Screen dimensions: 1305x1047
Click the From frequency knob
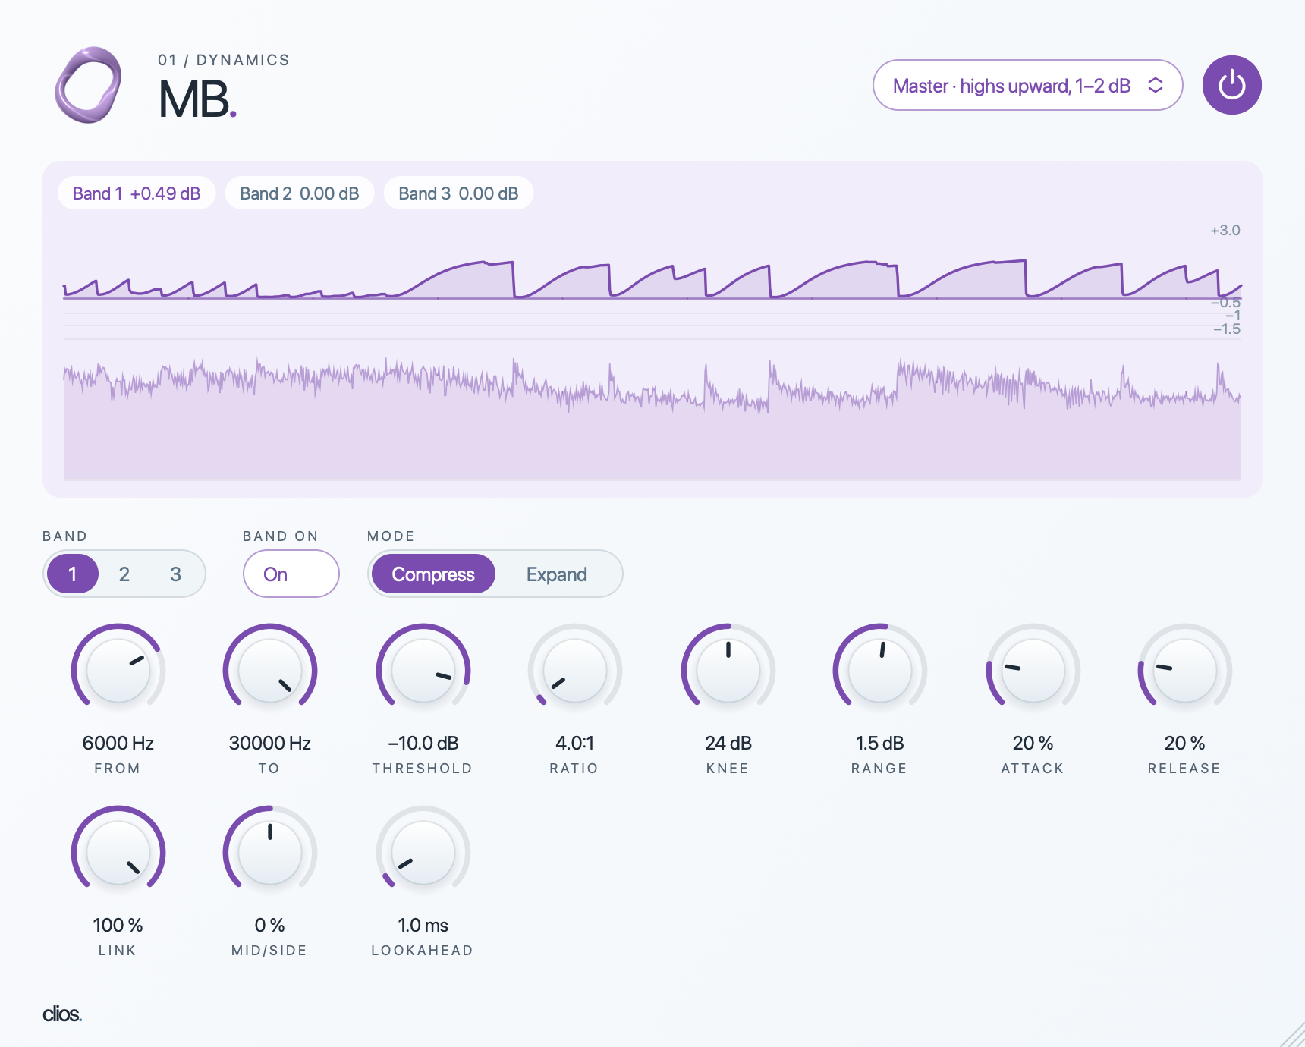click(x=118, y=671)
